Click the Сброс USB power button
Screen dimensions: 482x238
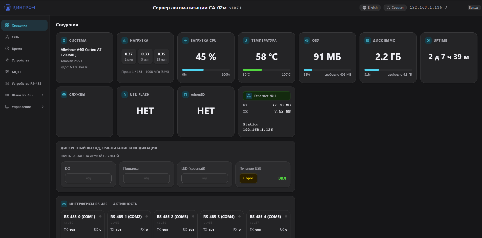coord(248,178)
